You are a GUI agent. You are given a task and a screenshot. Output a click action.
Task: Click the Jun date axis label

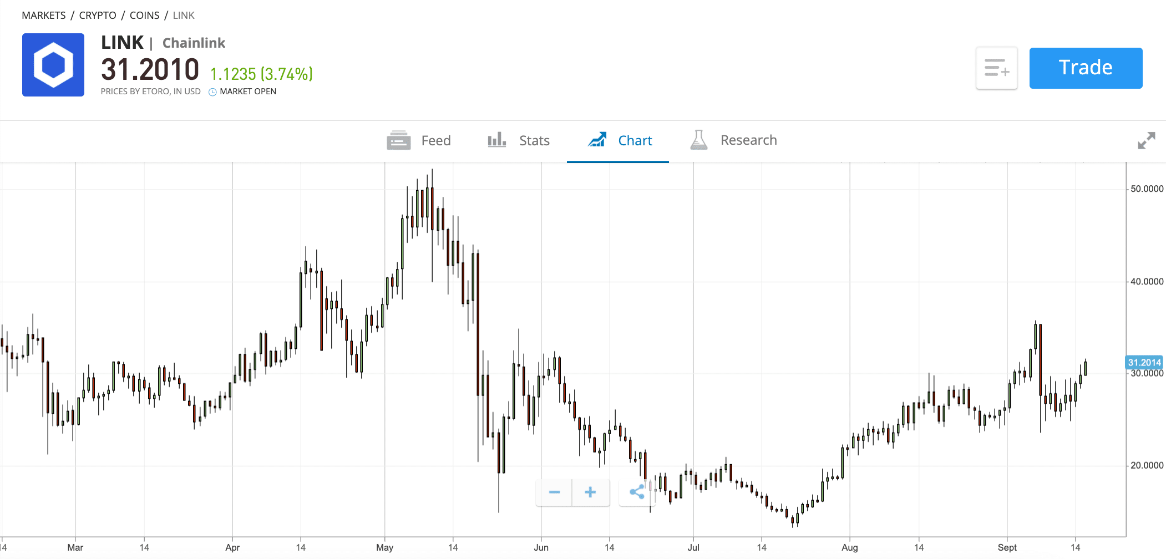pos(541,548)
